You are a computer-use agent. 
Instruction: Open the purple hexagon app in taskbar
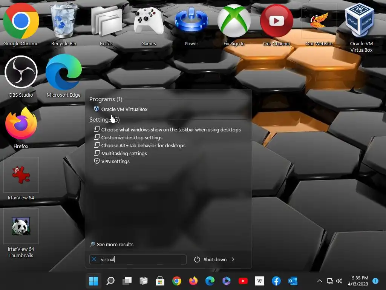pyautogui.click(x=227, y=281)
